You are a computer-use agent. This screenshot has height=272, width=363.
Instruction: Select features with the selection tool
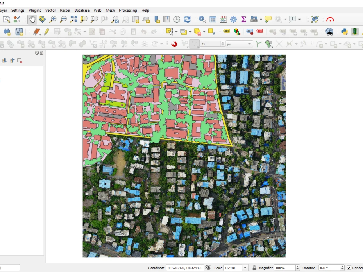point(169,32)
